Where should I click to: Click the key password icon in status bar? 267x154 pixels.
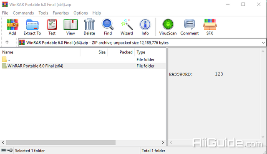coord(10,150)
